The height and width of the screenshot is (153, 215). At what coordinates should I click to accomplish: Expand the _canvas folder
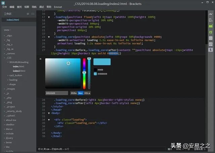[x=10, y=53]
